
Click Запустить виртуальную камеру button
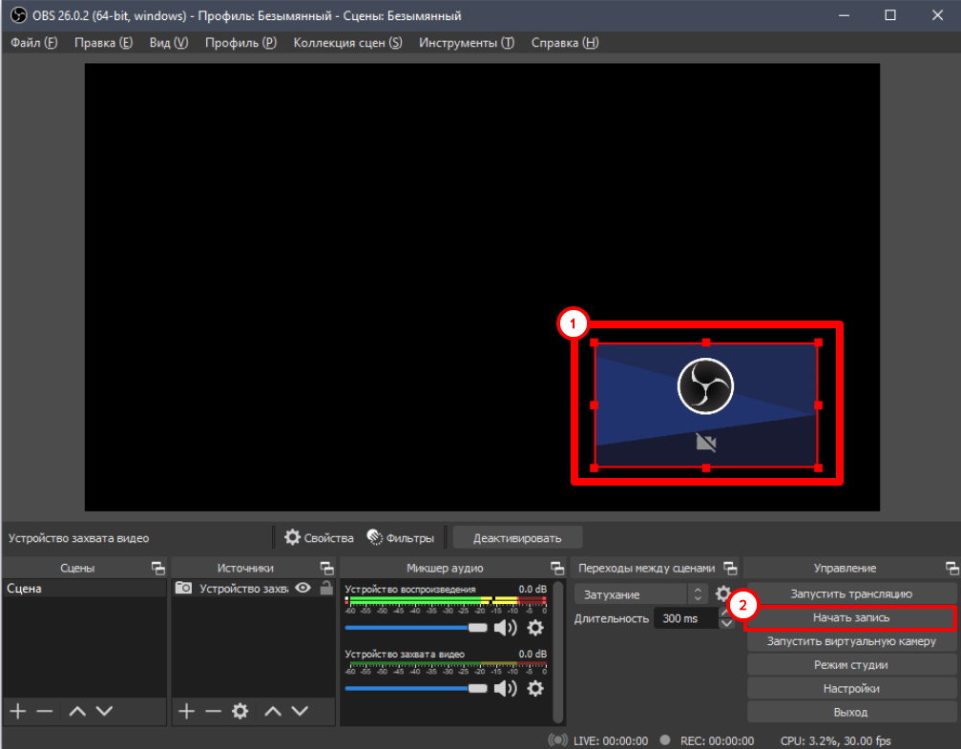851,641
